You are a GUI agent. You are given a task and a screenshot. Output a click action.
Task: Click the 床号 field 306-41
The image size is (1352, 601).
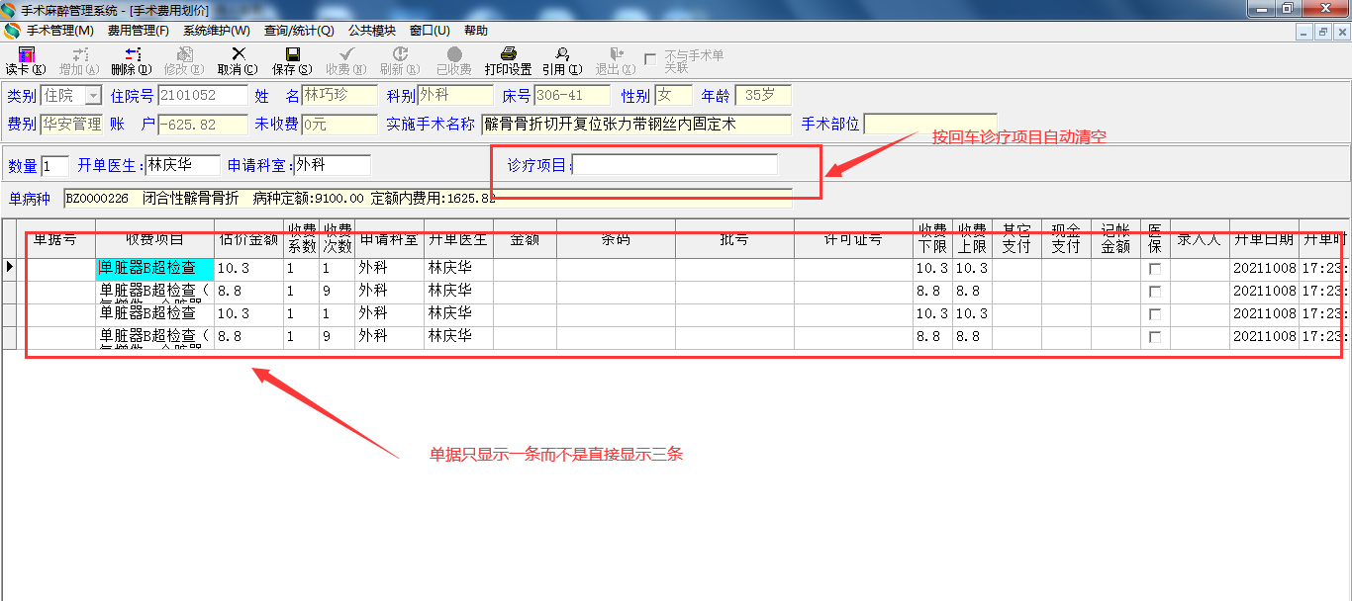572,96
